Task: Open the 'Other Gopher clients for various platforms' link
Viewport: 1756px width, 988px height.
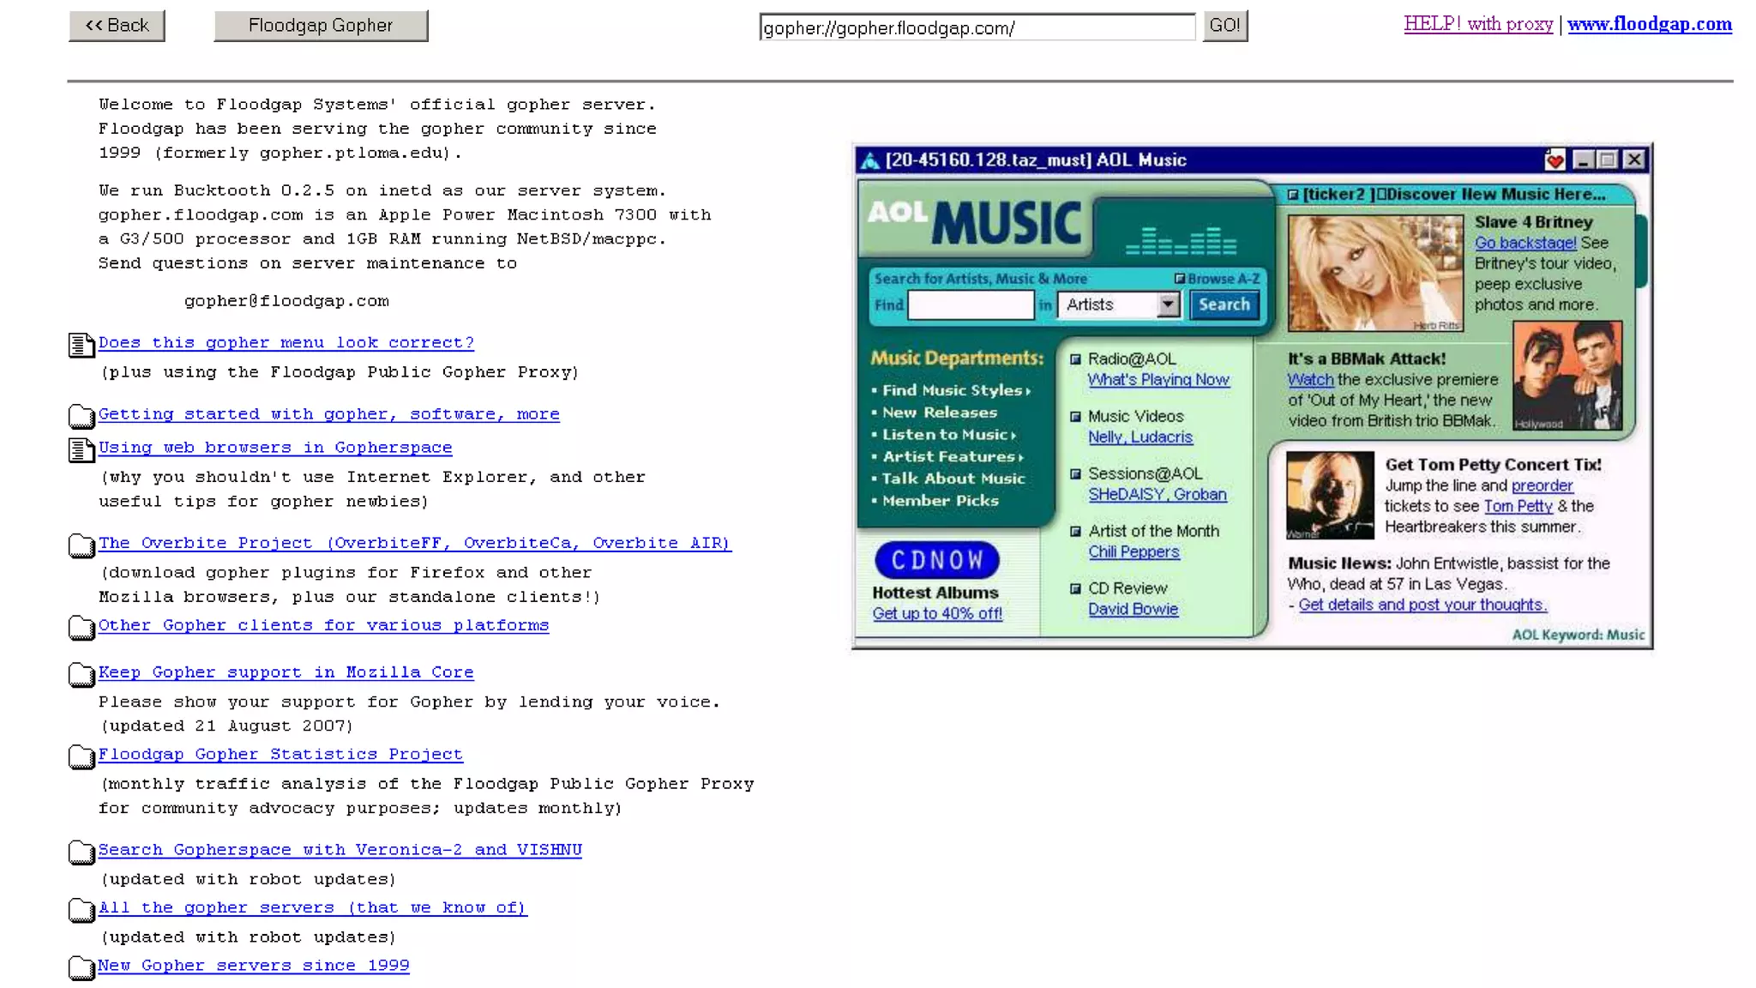Action: pyautogui.click(x=323, y=625)
